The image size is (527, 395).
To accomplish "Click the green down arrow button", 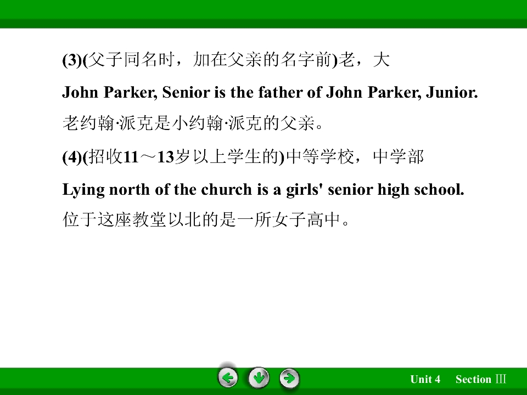I will pos(259,378).
